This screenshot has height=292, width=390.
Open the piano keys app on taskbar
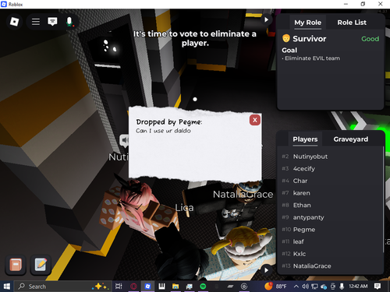[161, 287]
